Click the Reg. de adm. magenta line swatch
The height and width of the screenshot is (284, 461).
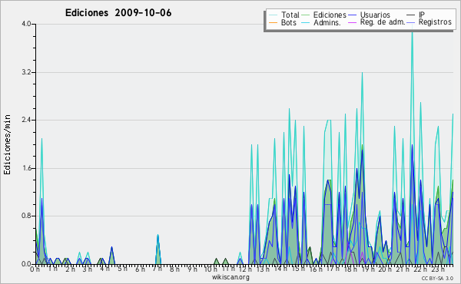pyautogui.click(x=352, y=22)
